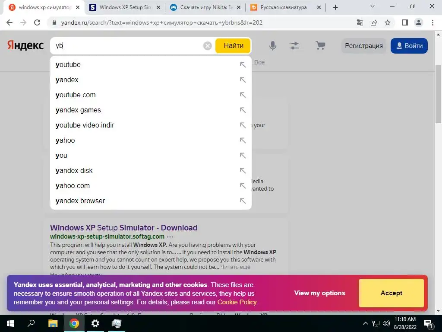Switch to the windows xp симулятор tab
The height and width of the screenshot is (332, 442).
[44, 8]
